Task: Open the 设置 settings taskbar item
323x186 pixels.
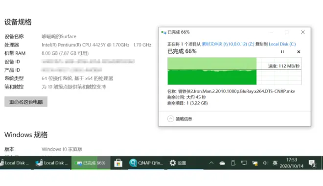Action: (178, 163)
